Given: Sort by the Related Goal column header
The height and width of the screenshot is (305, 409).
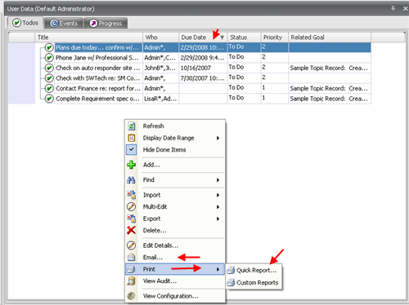Looking at the screenshot, I should [330, 38].
